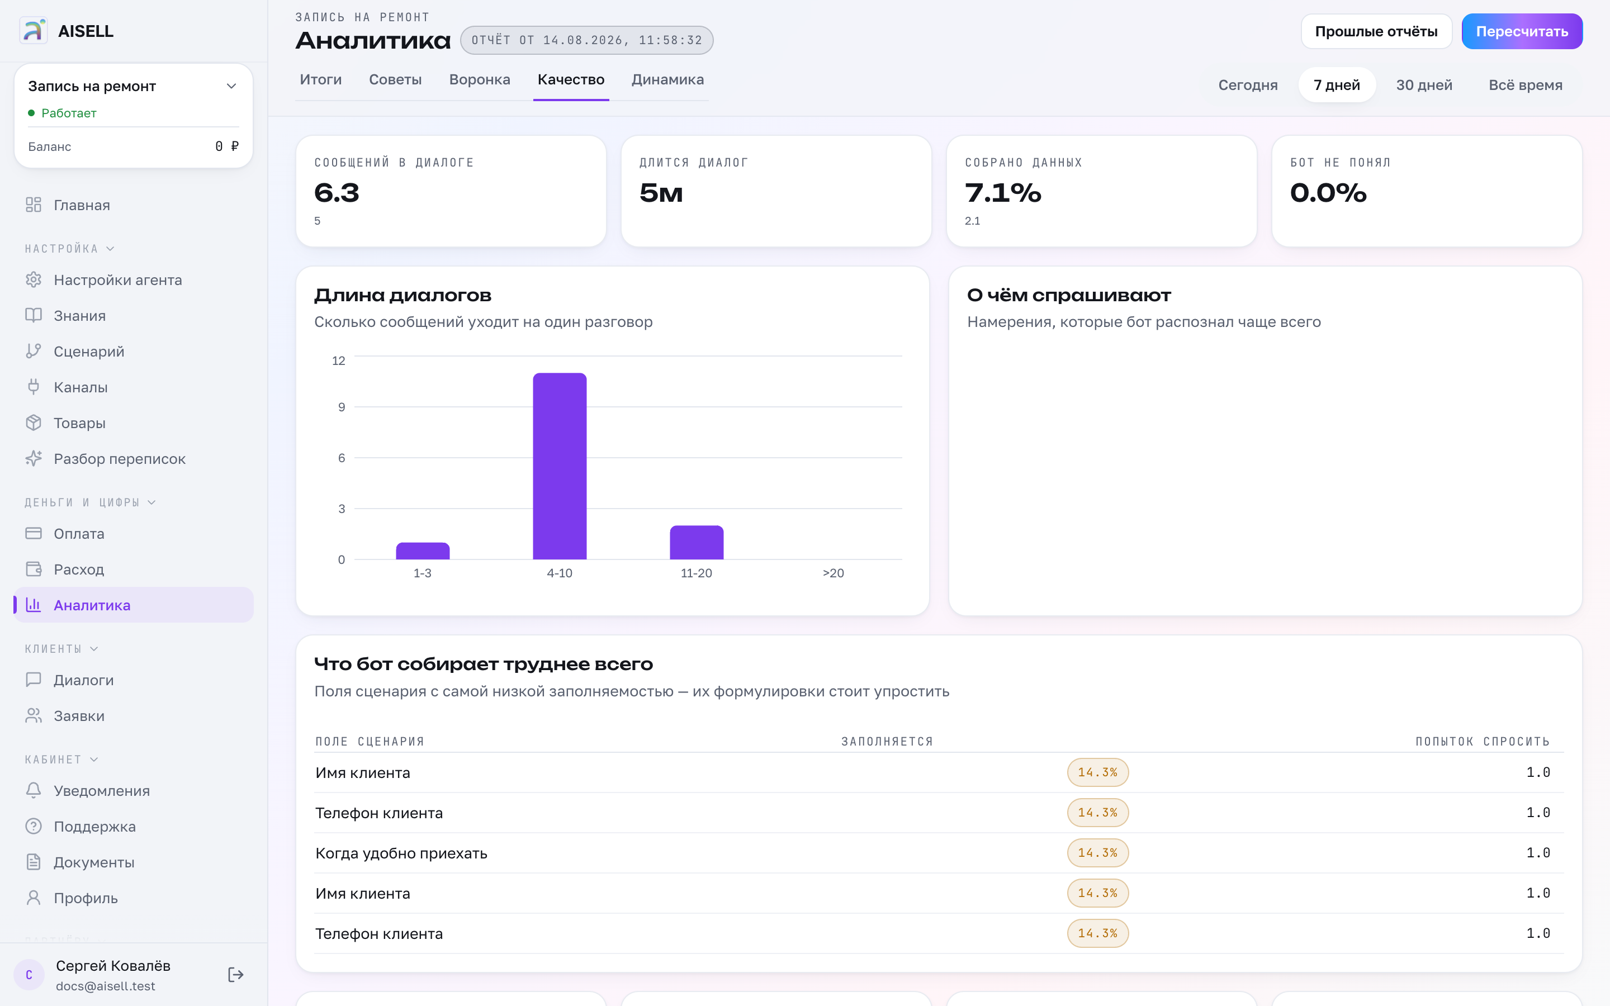Switch to the Воронка tab
This screenshot has width=1610, height=1006.
click(480, 80)
